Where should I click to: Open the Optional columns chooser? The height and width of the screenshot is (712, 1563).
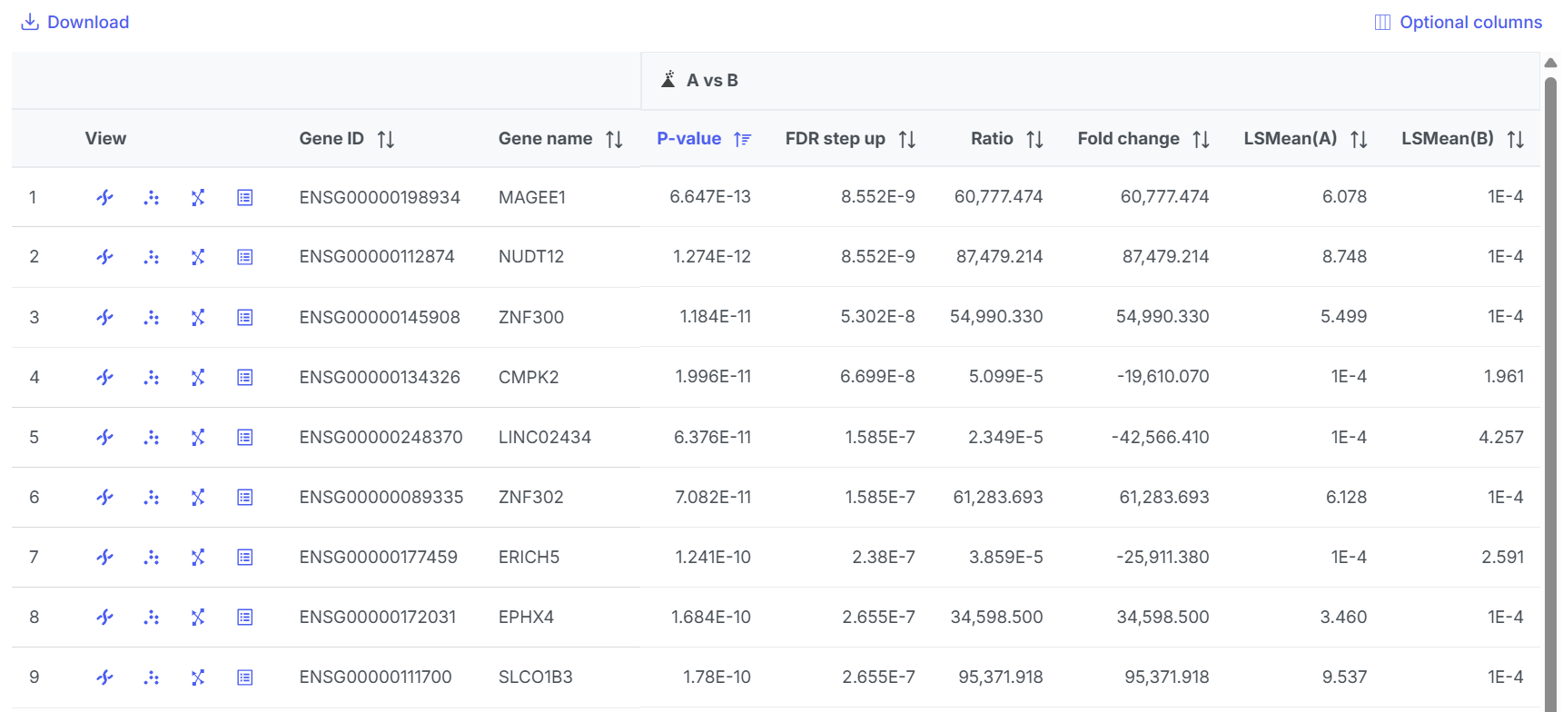(1459, 22)
